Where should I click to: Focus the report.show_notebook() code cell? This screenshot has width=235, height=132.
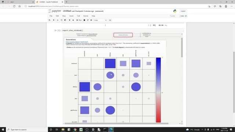pyautogui.click(x=123, y=30)
